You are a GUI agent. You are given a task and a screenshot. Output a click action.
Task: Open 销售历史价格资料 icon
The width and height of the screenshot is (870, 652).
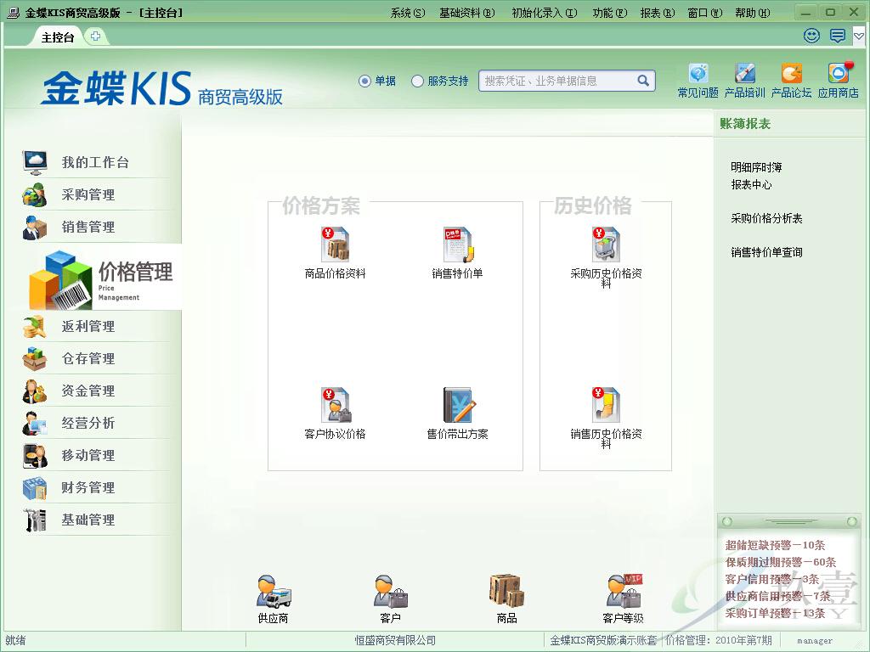click(605, 405)
